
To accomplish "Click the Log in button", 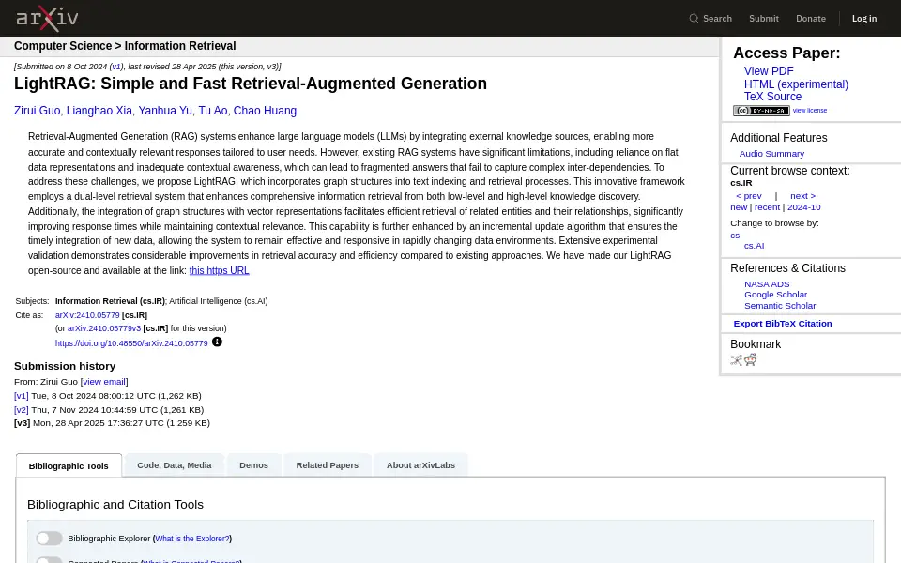I will pos(864,19).
